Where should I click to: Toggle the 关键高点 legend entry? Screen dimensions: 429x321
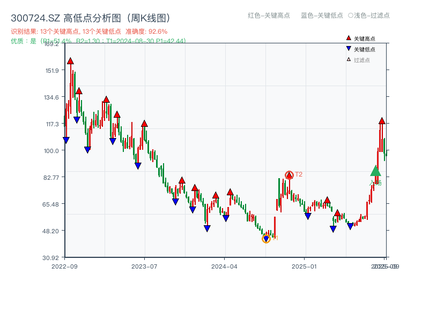pos(360,39)
